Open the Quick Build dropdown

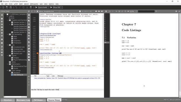[48, 7]
